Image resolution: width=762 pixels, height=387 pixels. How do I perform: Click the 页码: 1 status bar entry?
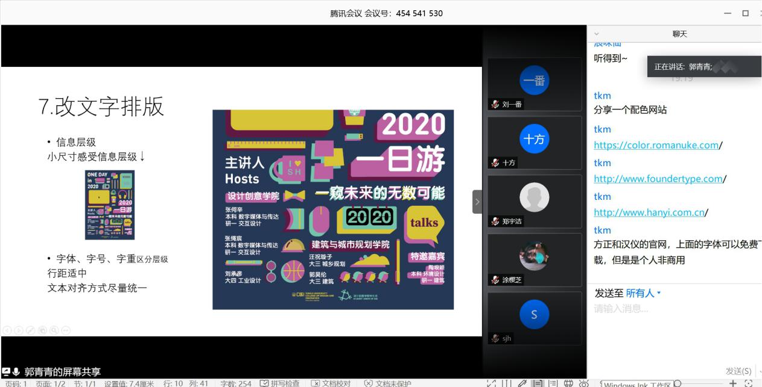tap(16, 383)
